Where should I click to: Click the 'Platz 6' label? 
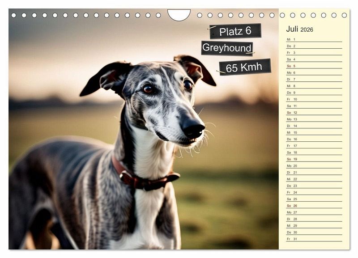pos(235,31)
